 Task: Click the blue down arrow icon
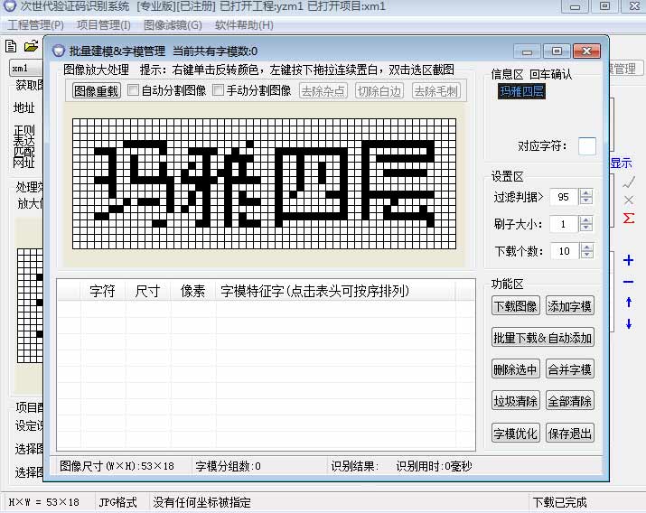pos(629,323)
